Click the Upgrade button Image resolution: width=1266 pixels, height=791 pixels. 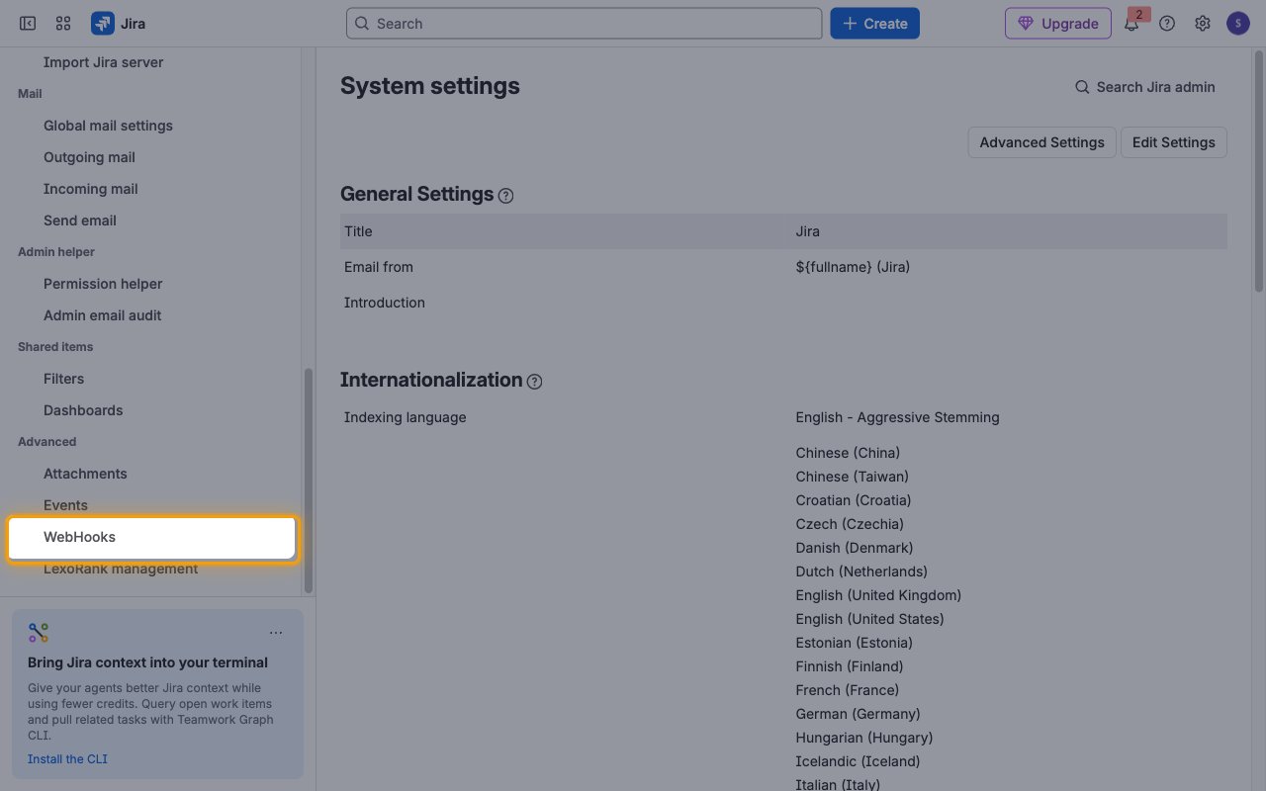pyautogui.click(x=1058, y=24)
